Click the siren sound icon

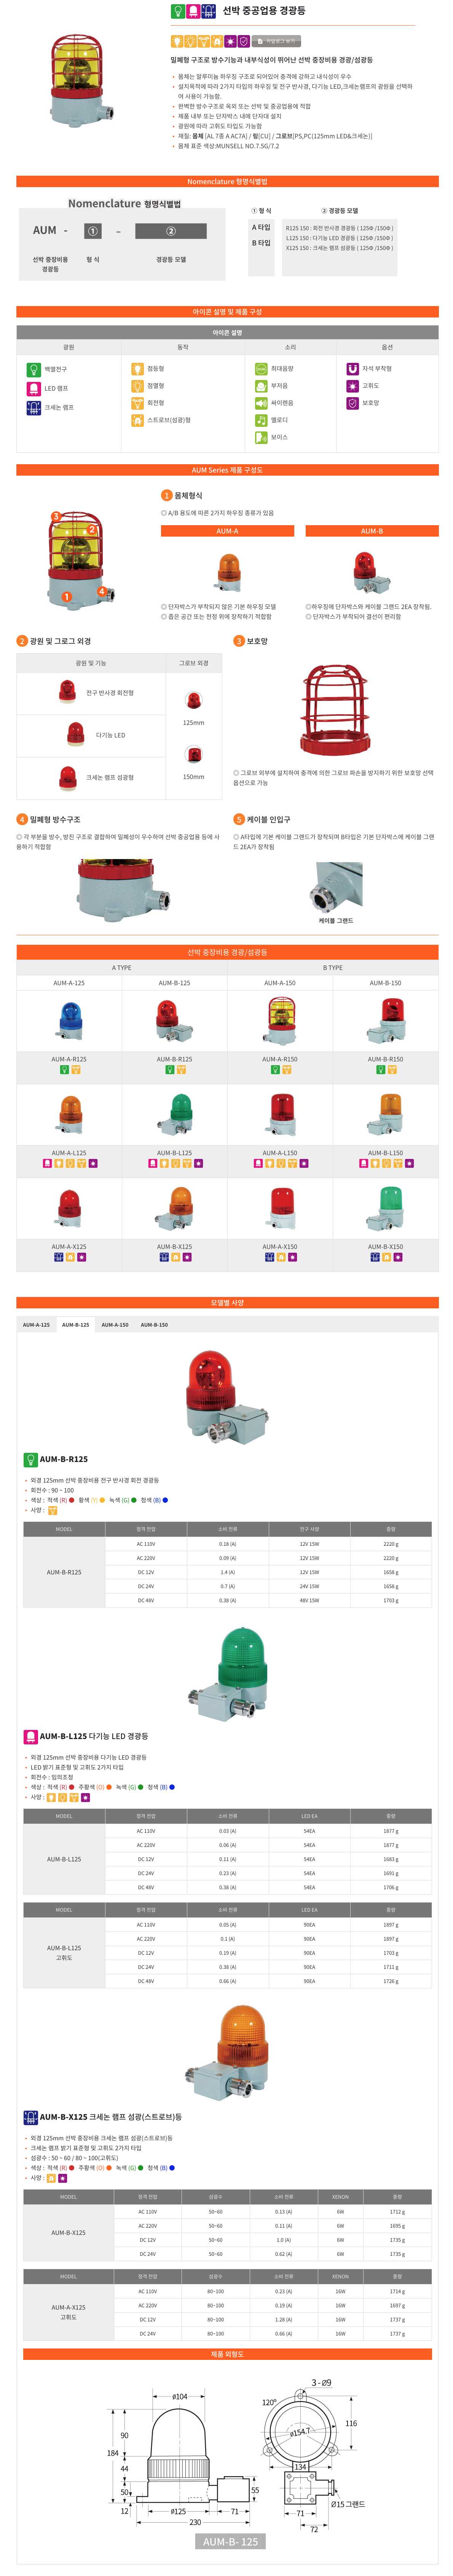coord(262,403)
